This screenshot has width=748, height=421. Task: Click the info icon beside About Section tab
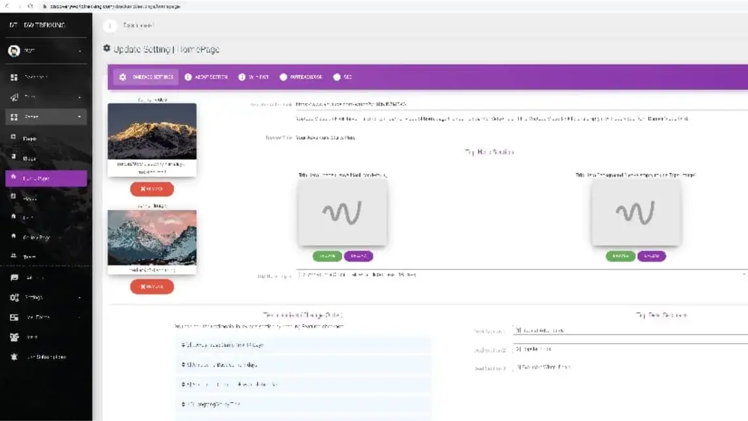point(188,77)
